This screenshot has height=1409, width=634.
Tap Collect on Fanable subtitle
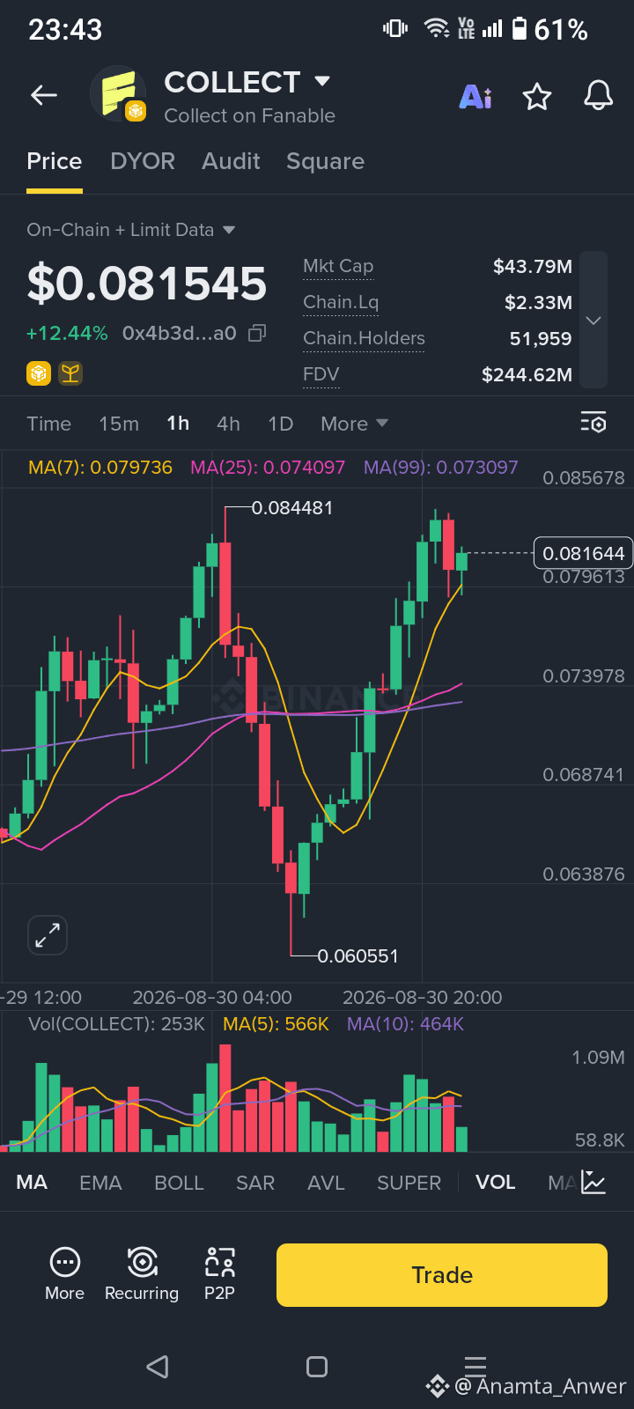(249, 115)
